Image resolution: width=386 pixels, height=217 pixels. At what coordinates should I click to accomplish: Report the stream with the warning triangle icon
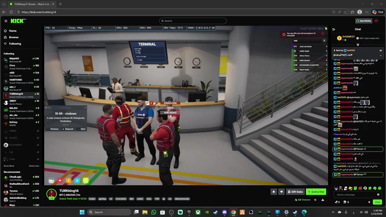(323, 200)
